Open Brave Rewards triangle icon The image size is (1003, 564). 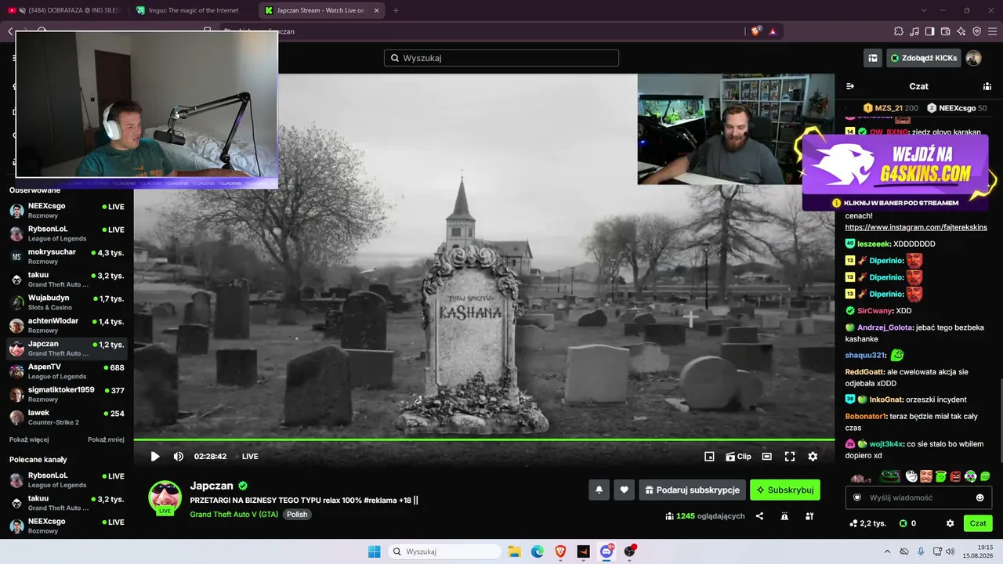(773, 31)
